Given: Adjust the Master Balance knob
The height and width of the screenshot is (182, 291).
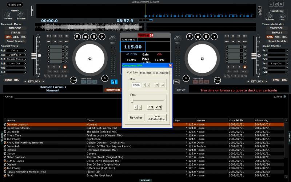Looking at the screenshot, I should [21, 15].
